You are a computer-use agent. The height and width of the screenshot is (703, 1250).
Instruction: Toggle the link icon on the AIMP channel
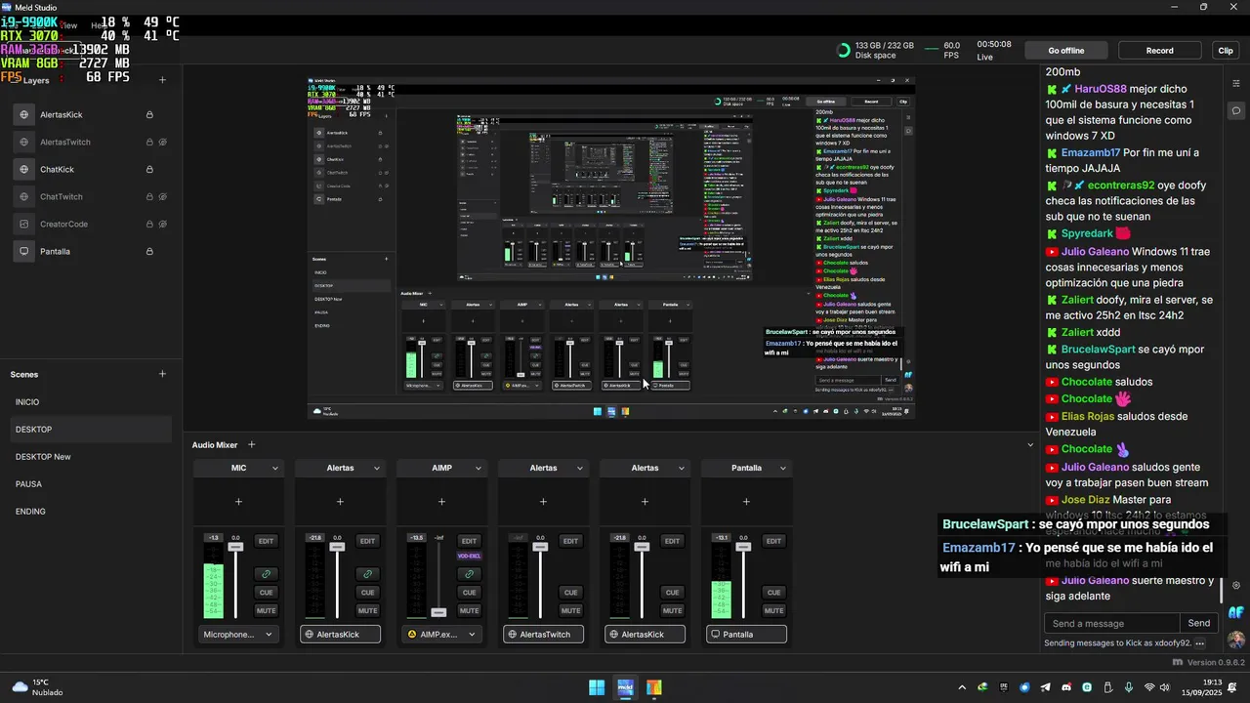[469, 574]
